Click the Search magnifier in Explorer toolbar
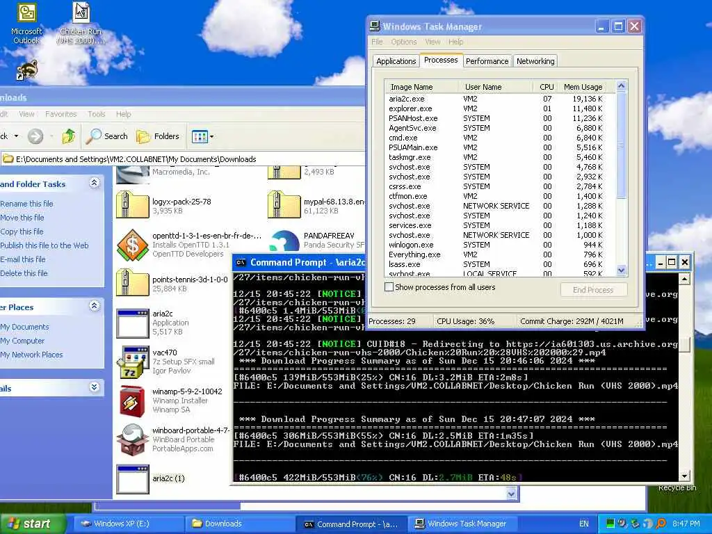The height and width of the screenshot is (534, 712). pos(106,136)
